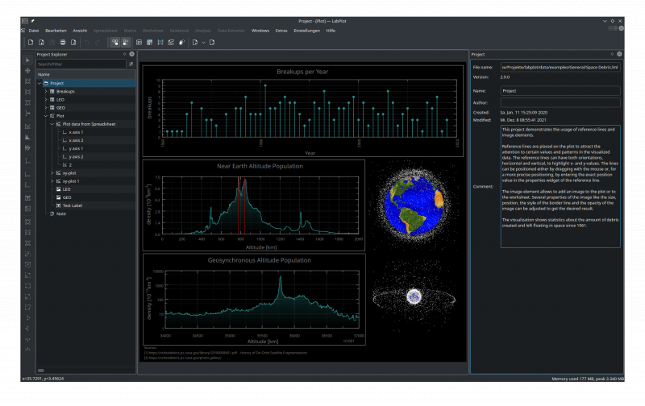
Task: Float the Project properties panel
Action: pyautogui.click(x=612, y=54)
